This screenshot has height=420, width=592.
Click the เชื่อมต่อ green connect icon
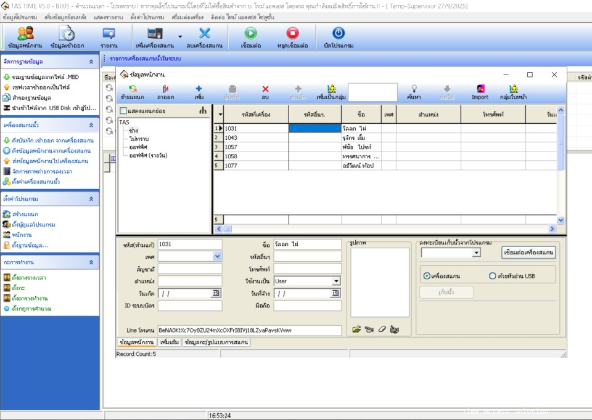(x=250, y=34)
